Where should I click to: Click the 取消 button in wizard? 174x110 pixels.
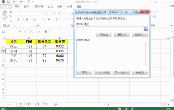tap(84, 72)
